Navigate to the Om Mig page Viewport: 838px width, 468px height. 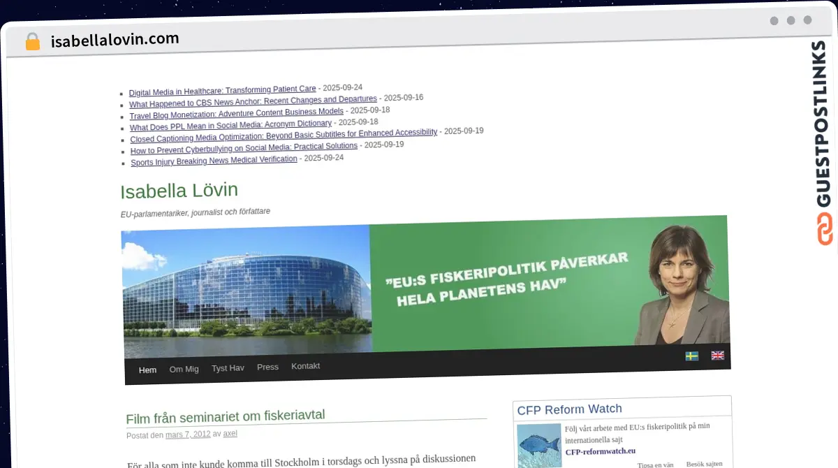pos(184,369)
